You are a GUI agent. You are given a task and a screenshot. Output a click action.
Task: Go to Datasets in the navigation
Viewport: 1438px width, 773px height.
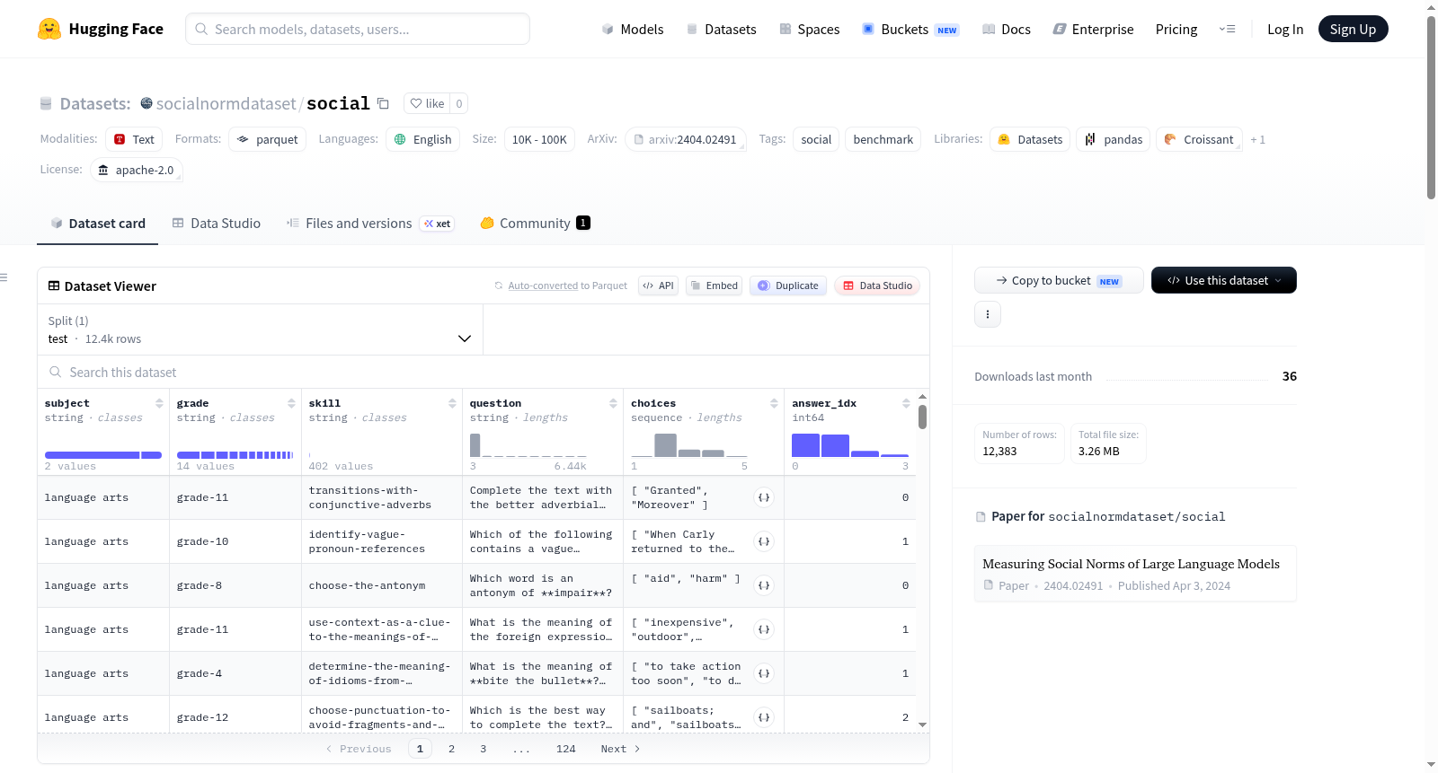(x=721, y=29)
